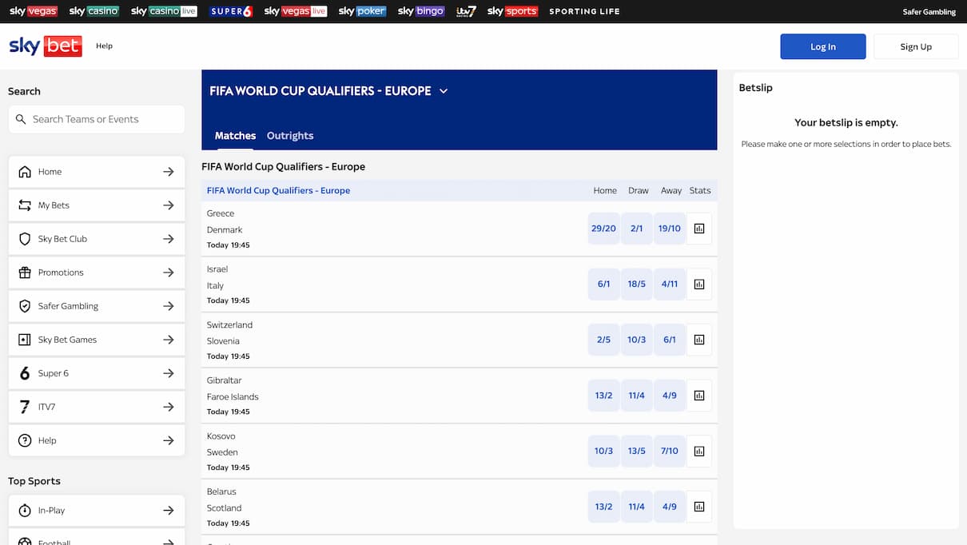Open Sky Bet Games via its arrow
The height and width of the screenshot is (545, 967).
[169, 340]
